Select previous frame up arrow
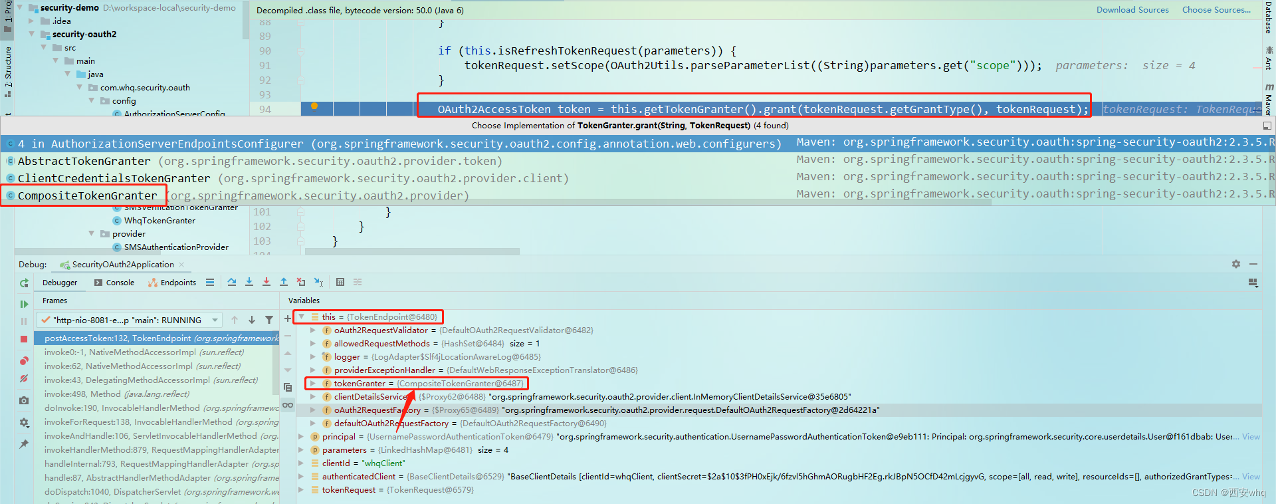The height and width of the screenshot is (504, 1276). tap(235, 320)
